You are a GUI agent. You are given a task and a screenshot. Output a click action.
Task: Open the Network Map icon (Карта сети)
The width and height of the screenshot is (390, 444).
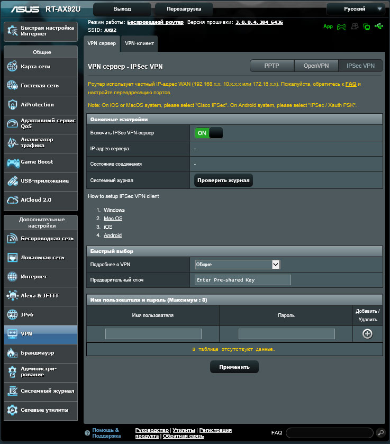click(x=12, y=66)
